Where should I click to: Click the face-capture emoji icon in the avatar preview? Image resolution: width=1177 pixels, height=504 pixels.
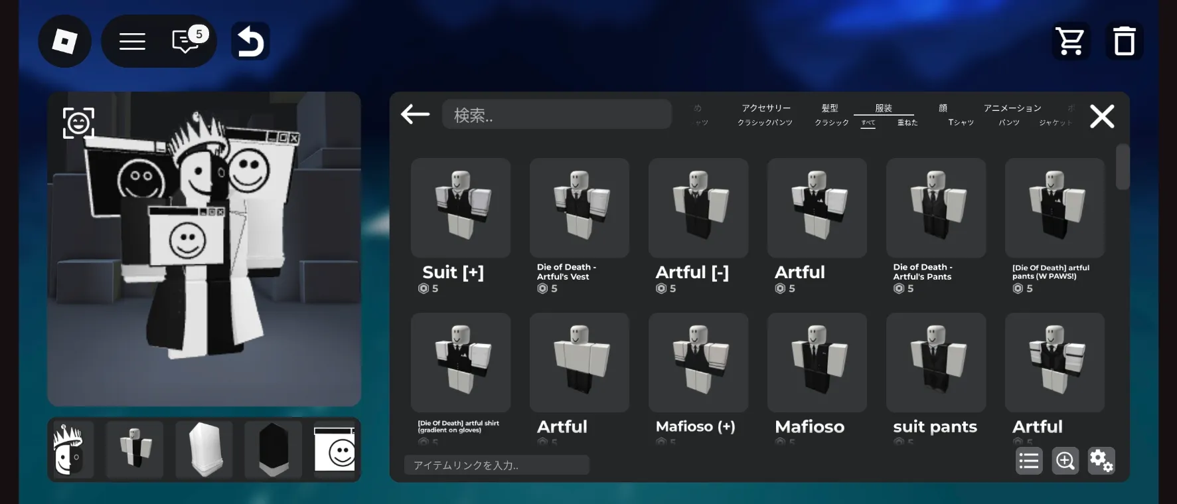[x=78, y=123]
